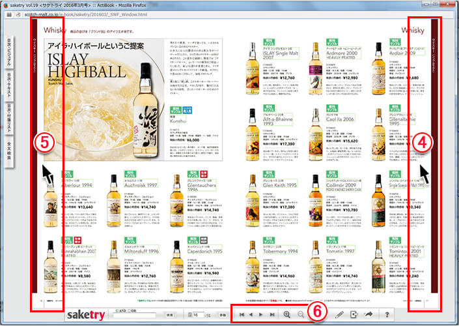
Task: Click the Glen Keith 1995 title
Action: 279,185
